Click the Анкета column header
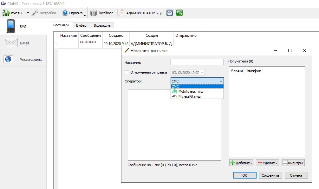 pos(237,70)
